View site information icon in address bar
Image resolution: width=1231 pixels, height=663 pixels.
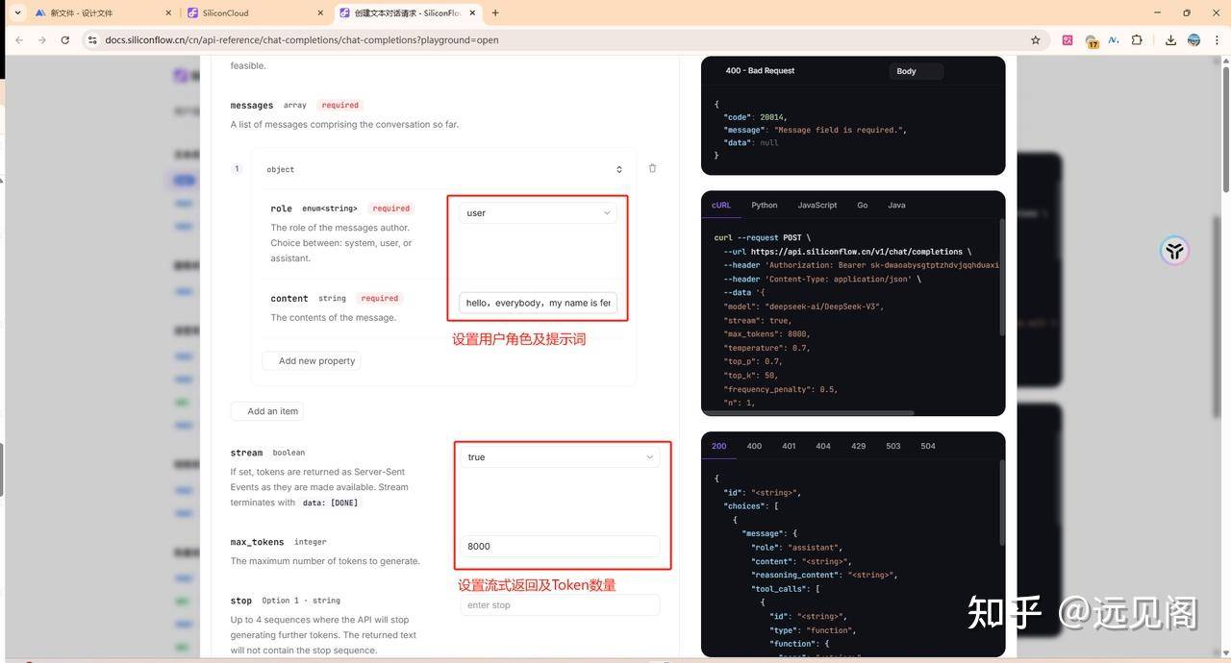click(92, 40)
